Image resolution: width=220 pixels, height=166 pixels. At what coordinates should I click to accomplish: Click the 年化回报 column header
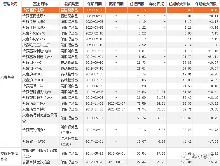[157, 4]
